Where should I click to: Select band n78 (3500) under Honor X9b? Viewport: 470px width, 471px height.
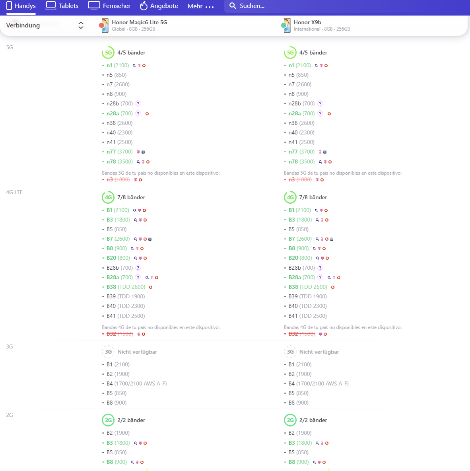click(x=301, y=162)
